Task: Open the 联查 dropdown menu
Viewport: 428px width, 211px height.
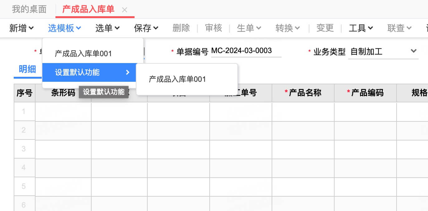Action: [399, 28]
